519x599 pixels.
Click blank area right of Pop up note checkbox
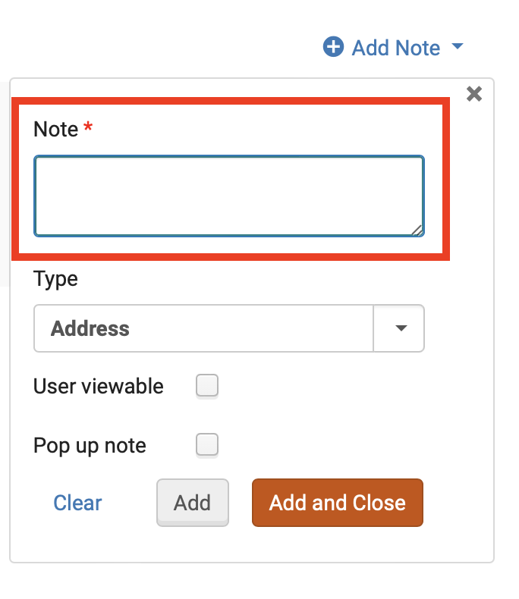tap(341, 444)
